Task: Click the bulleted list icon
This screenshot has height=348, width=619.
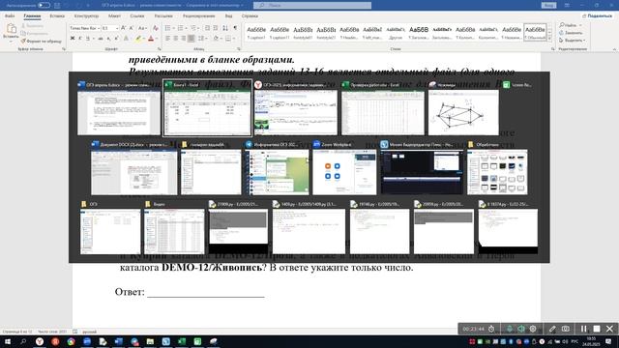Action: pyautogui.click(x=167, y=28)
